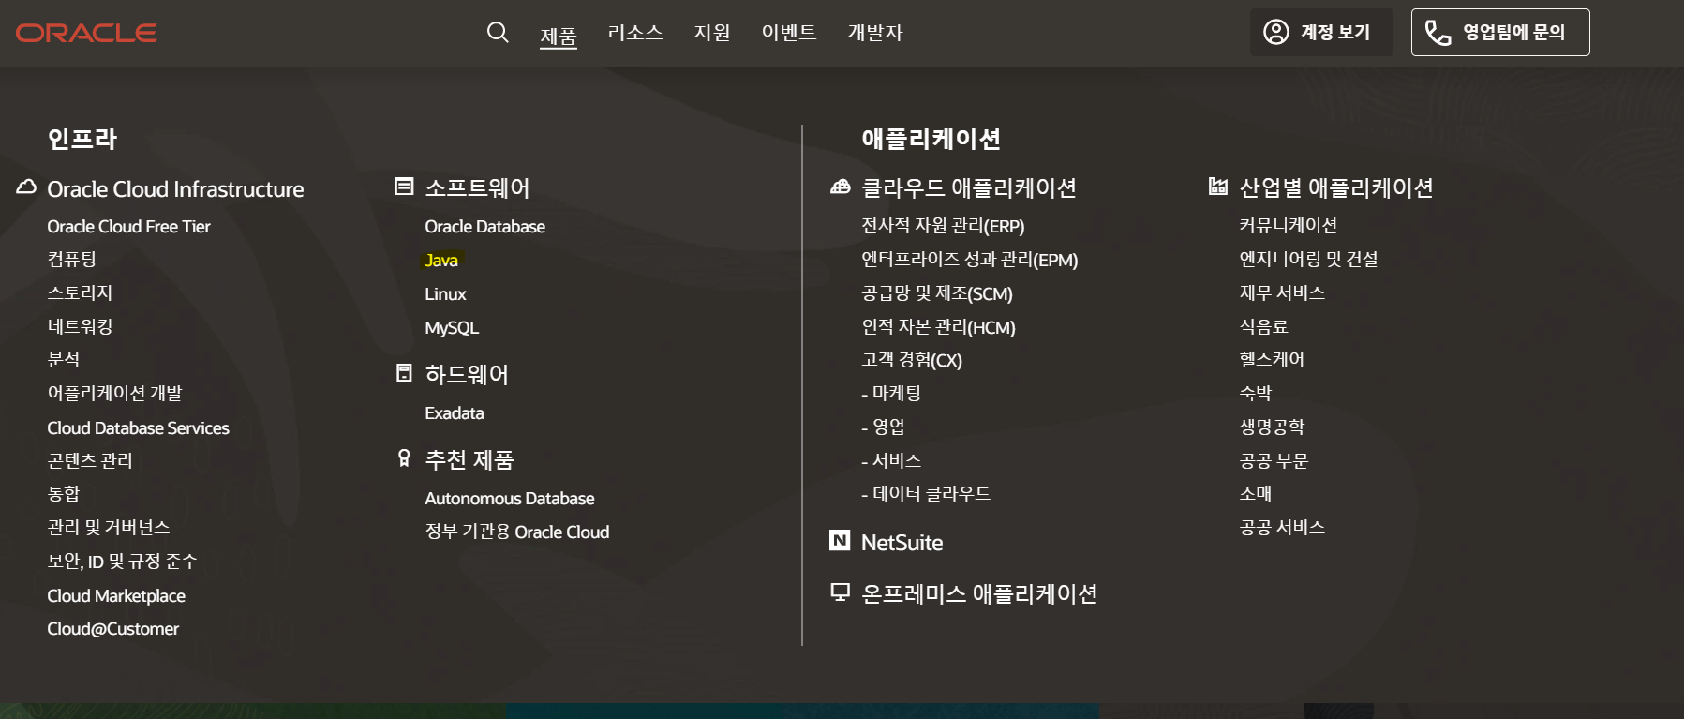The height and width of the screenshot is (719, 1684).
Task: Open Autonomous Database link
Action: [x=510, y=499]
